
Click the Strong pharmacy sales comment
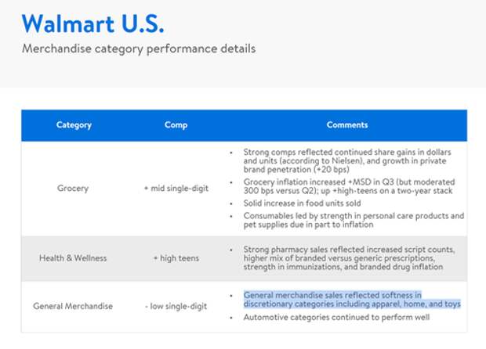click(349, 258)
